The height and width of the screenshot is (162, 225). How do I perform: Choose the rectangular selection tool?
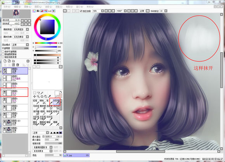[35, 93]
